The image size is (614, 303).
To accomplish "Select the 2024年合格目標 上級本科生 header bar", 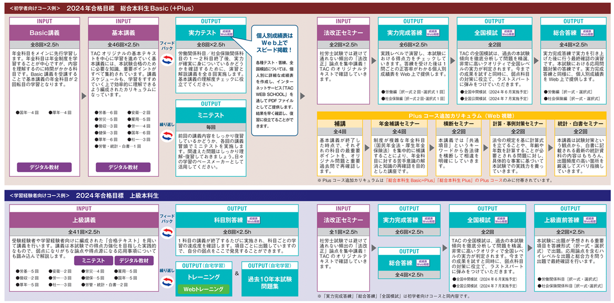I will click(306, 196).
